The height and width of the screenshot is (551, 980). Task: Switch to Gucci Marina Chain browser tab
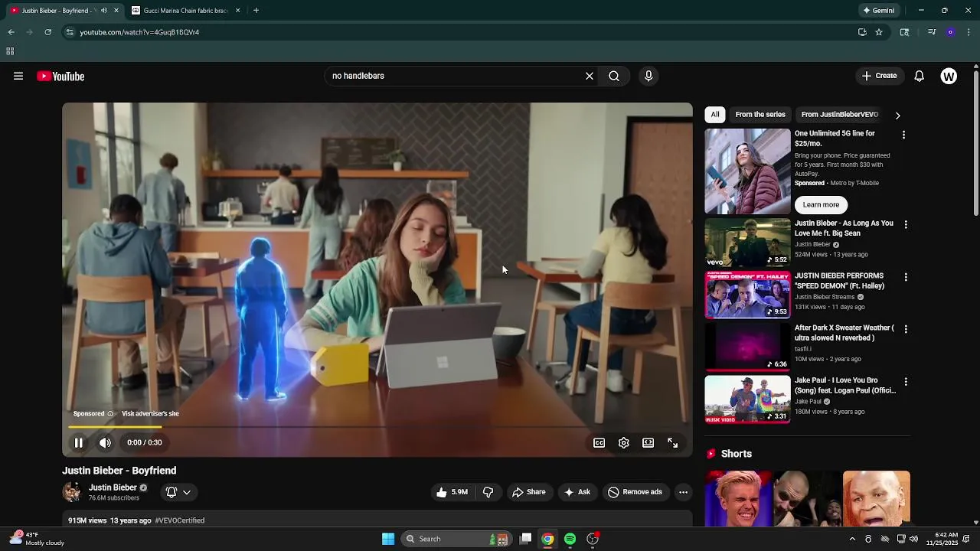pos(185,11)
